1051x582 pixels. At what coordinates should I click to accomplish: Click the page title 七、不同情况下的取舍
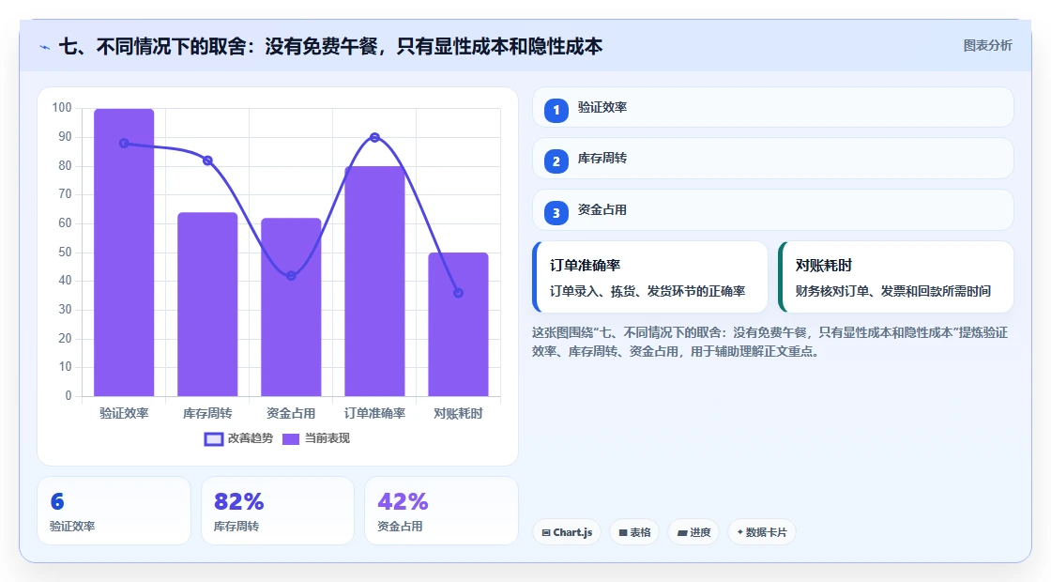tap(330, 46)
